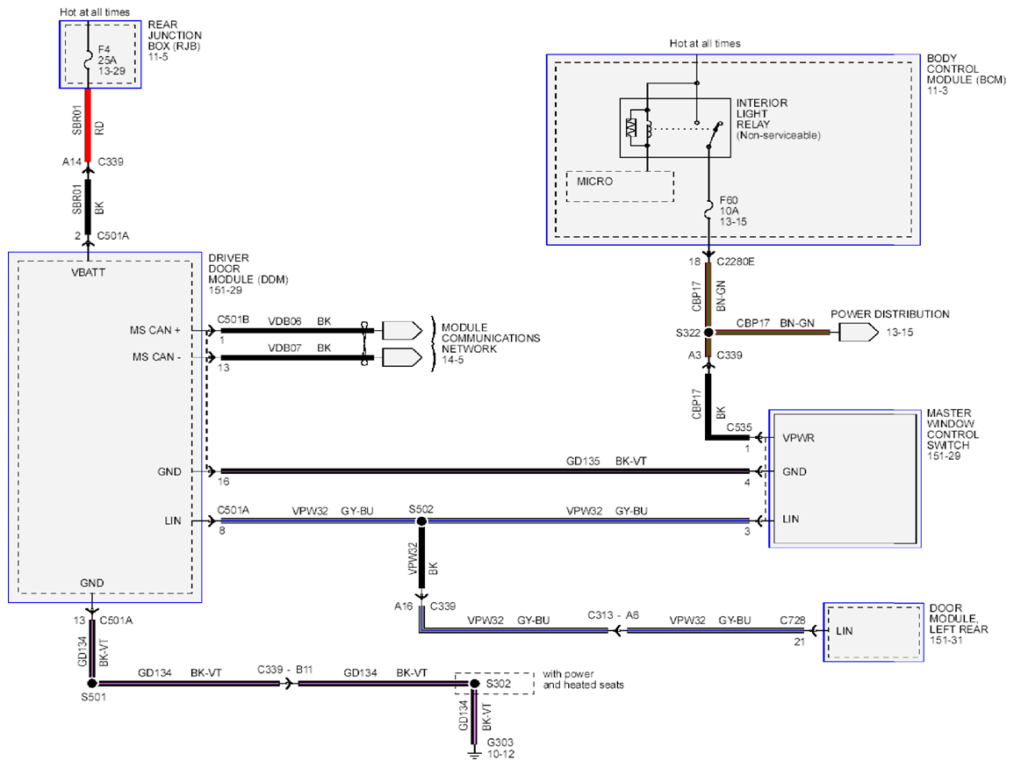Click the SBR01 BK wire above C501A
The height and width of the screenshot is (768, 1014).
pos(88,206)
